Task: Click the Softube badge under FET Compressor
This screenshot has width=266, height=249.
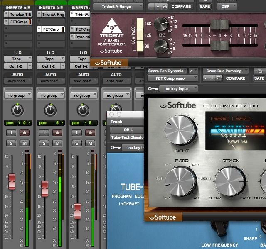Action: (x=163, y=217)
